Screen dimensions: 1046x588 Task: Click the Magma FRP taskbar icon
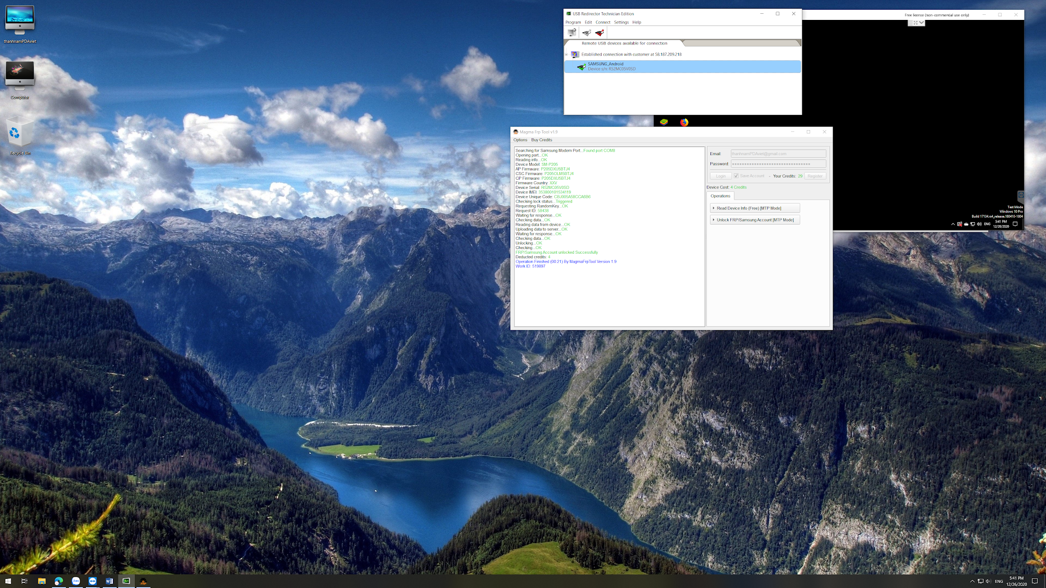143,581
